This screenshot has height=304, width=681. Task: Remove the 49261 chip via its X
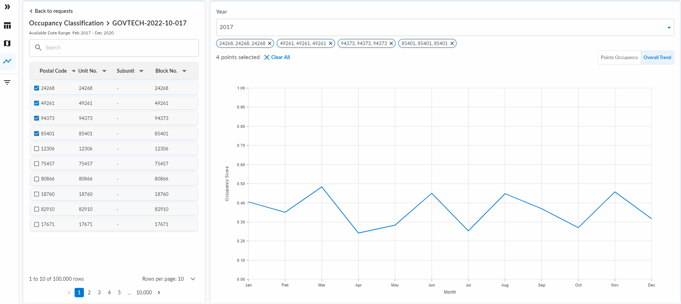click(x=331, y=43)
